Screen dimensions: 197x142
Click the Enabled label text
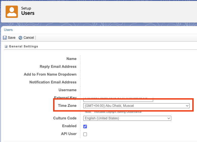click(x=69, y=126)
